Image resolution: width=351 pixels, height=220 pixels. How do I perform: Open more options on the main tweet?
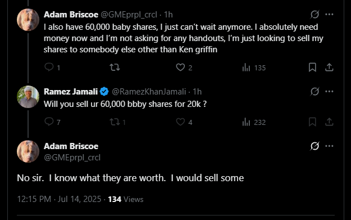(329, 146)
